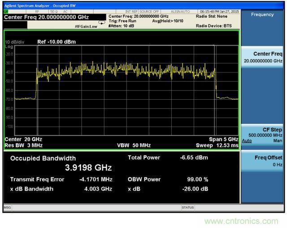Image resolution: width=287 pixels, height=228 pixels.
Task: Click the IF gain preamp icon
Action: point(102,23)
